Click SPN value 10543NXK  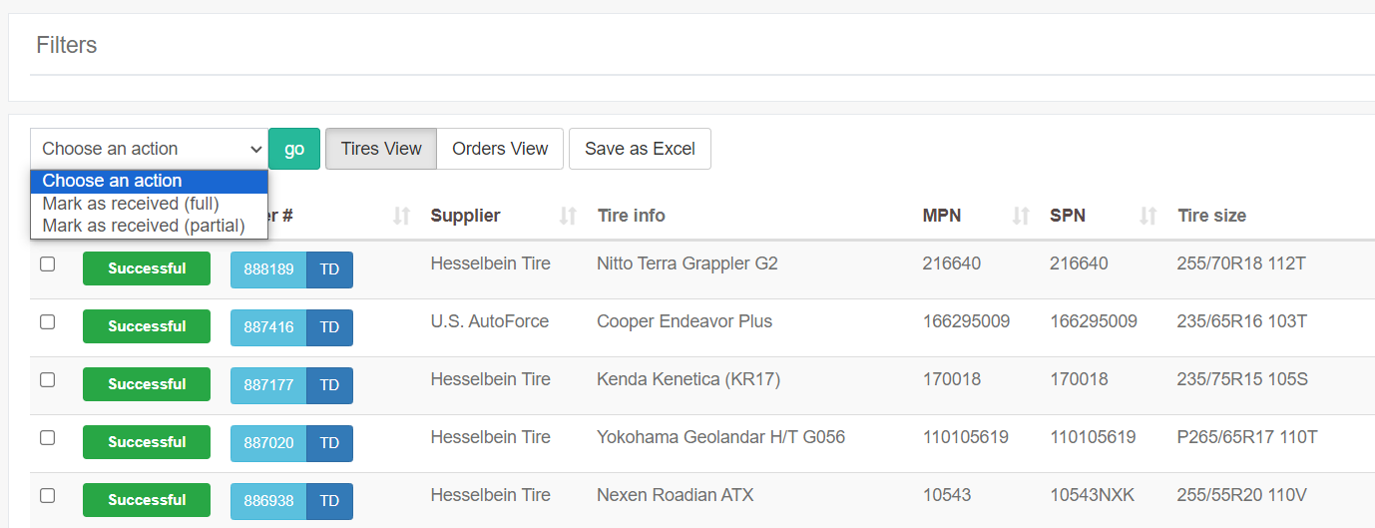pos(1093,495)
